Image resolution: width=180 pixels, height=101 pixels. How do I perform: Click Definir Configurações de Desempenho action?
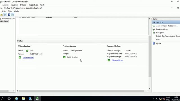point(168,36)
